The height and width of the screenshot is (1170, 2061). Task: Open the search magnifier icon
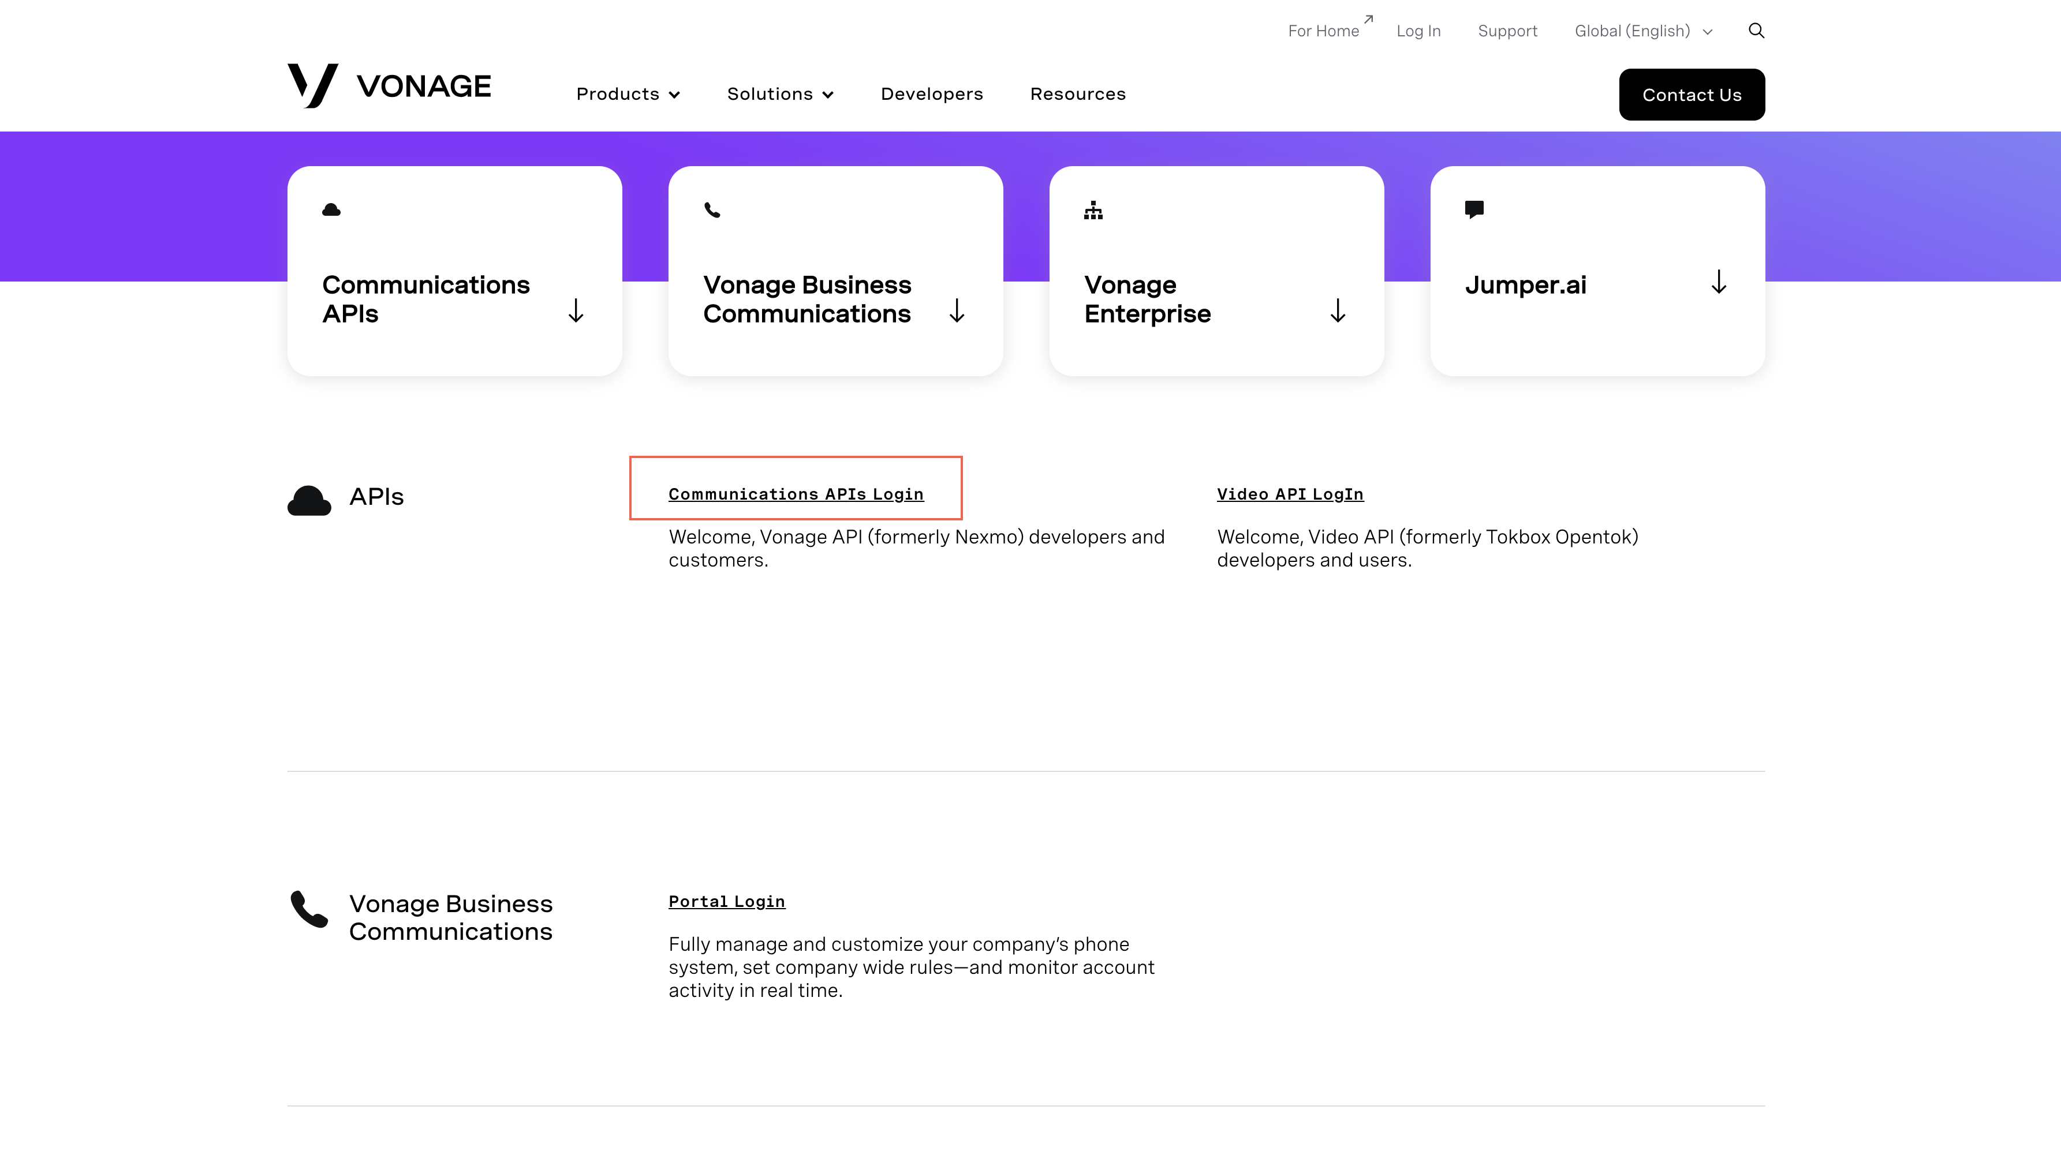pyautogui.click(x=1756, y=31)
